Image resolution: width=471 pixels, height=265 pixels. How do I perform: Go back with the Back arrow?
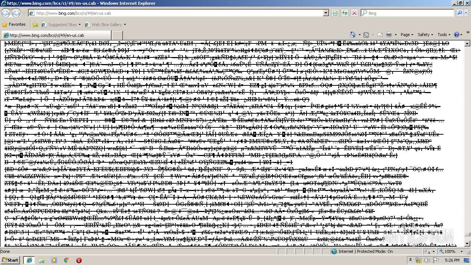(6, 13)
